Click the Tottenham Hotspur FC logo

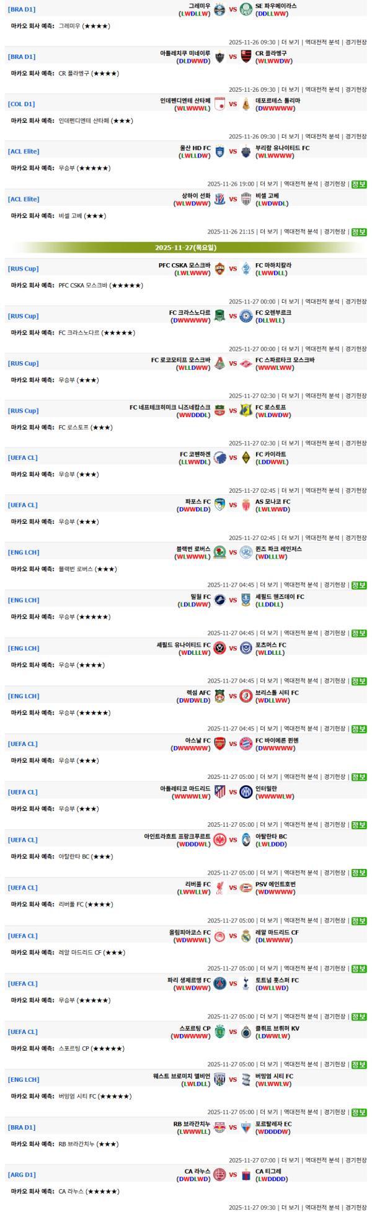coord(246,984)
